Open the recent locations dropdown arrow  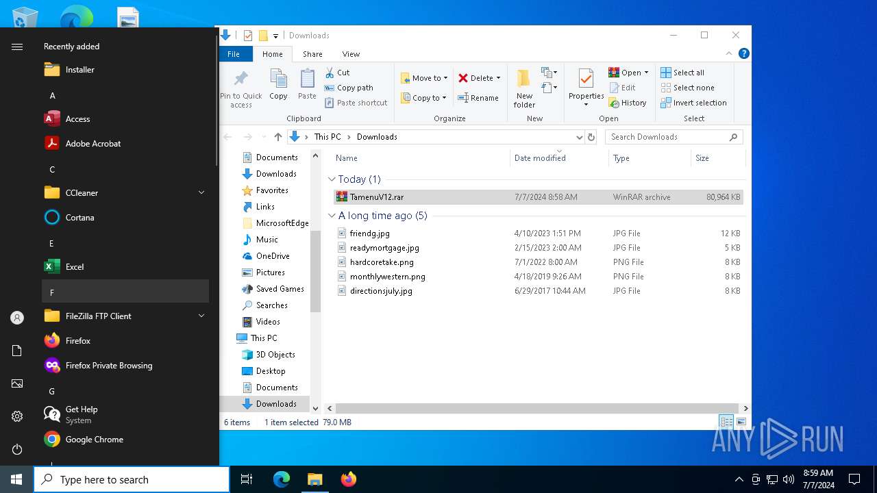[263, 137]
